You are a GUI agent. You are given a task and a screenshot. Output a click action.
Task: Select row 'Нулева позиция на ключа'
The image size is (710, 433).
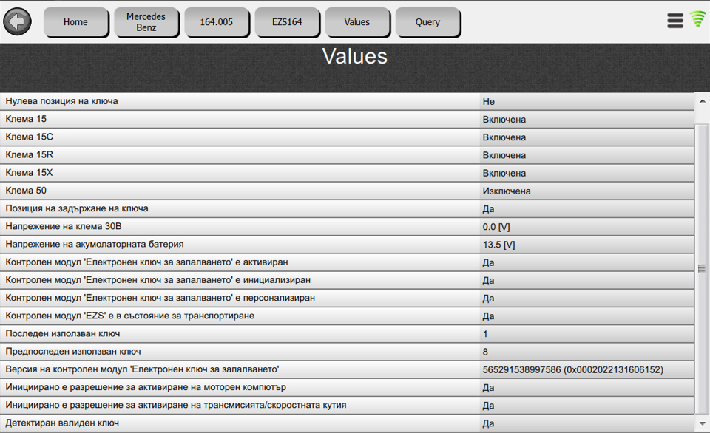point(346,101)
